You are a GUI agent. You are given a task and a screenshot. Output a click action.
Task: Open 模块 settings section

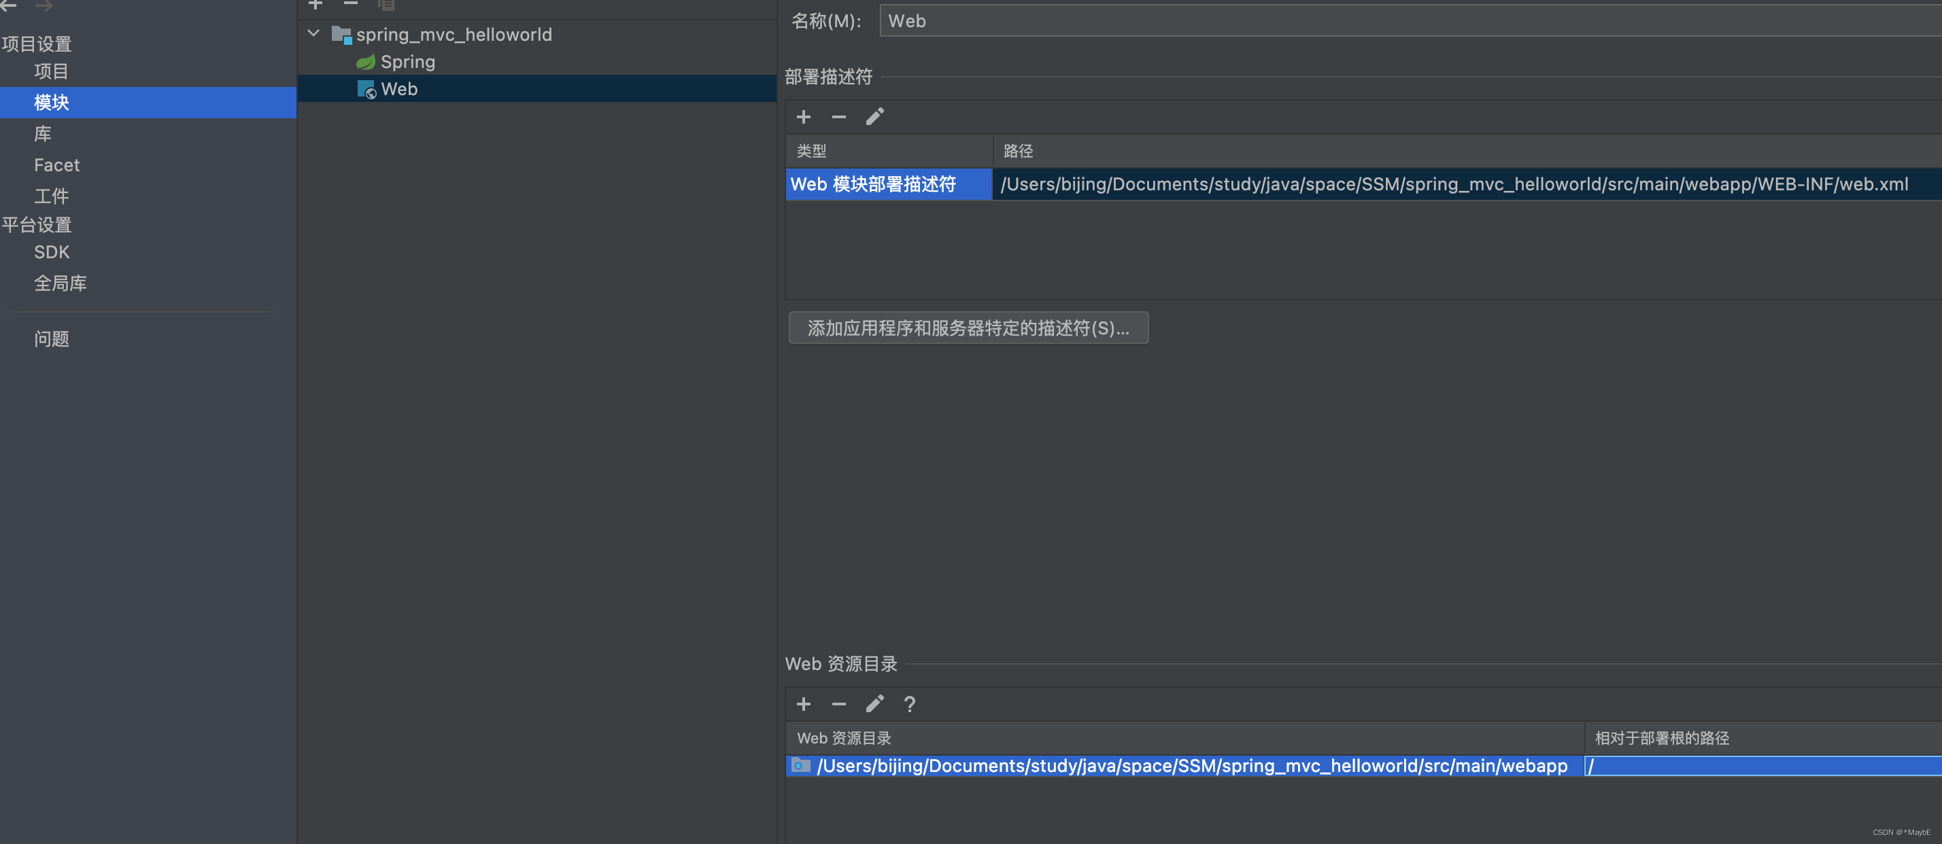click(x=148, y=103)
